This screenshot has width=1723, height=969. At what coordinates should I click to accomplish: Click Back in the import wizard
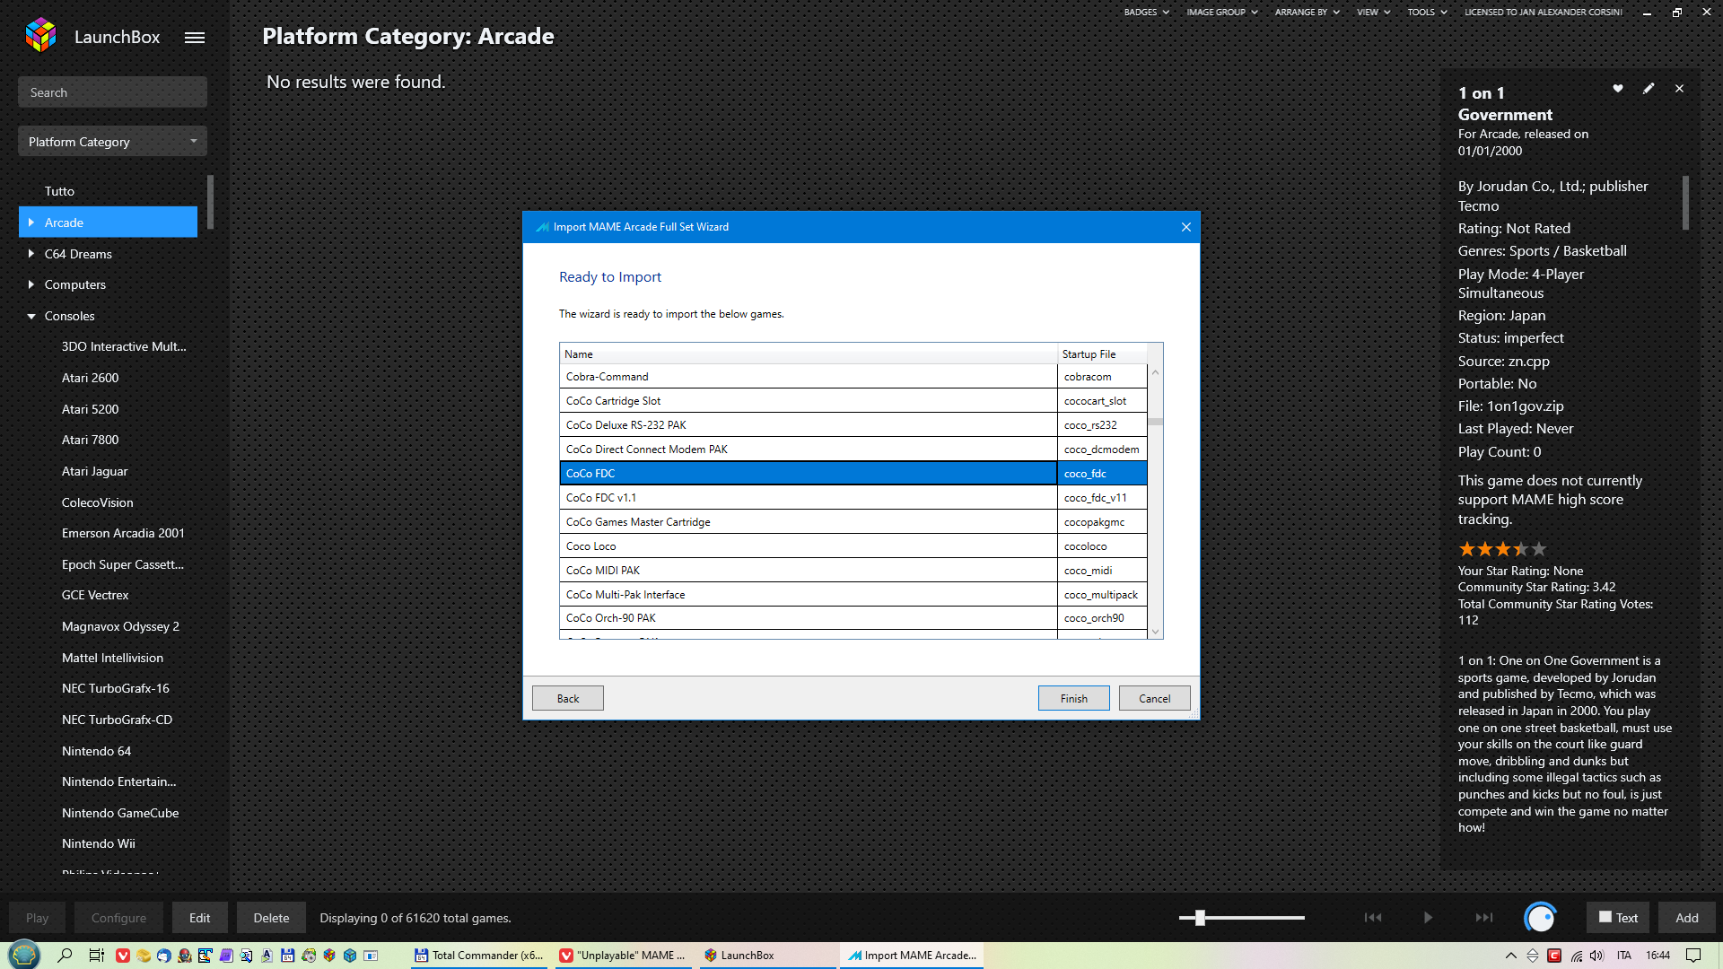tap(567, 699)
